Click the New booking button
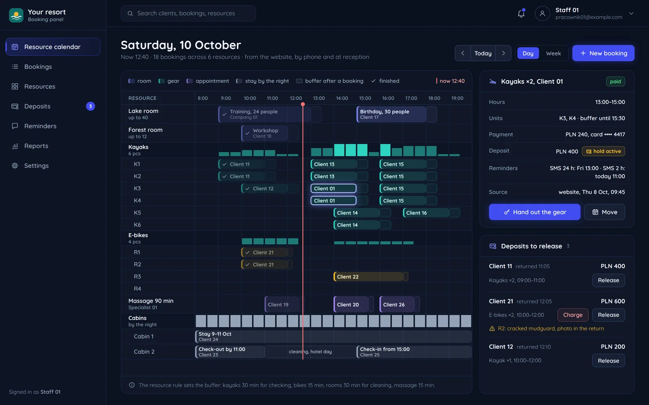This screenshot has width=649, height=405. (603, 53)
